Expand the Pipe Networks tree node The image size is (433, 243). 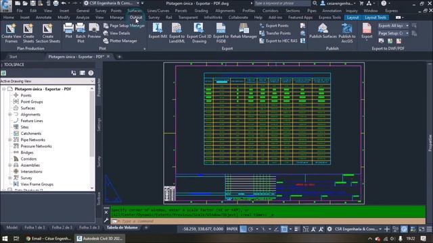click(x=9, y=140)
